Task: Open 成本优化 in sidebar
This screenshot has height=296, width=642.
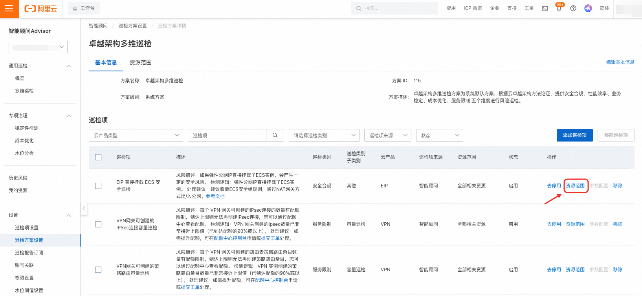Action: (x=24, y=141)
